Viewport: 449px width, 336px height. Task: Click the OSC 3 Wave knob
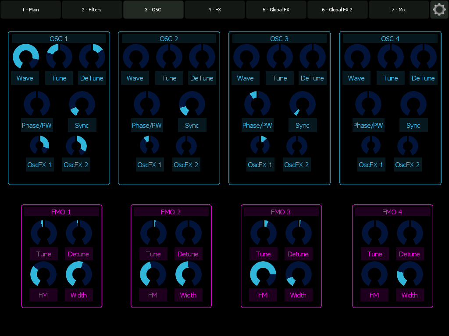coord(246,56)
